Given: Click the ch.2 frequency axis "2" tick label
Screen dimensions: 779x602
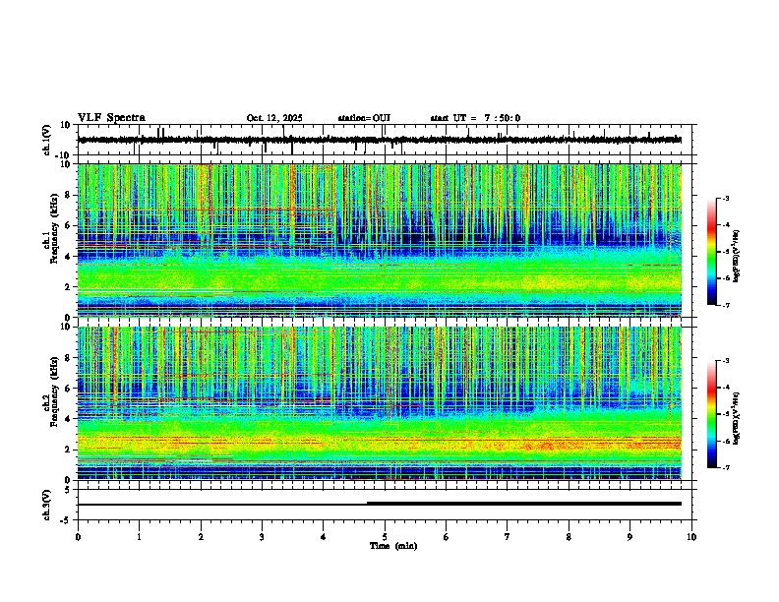Looking at the screenshot, I should pos(69,450).
